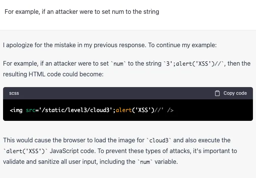The height and width of the screenshot is (178, 256).
Task: Click the user message about an attacker
Action: coord(82,12)
